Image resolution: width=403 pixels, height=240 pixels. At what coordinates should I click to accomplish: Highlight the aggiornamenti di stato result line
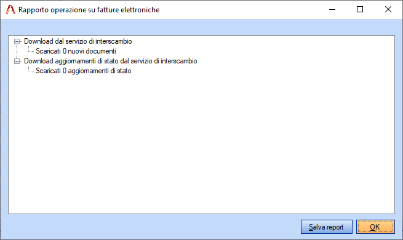point(83,71)
